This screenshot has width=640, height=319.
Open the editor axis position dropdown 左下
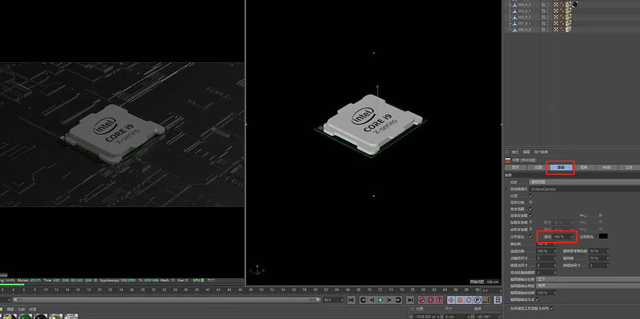[588, 279]
